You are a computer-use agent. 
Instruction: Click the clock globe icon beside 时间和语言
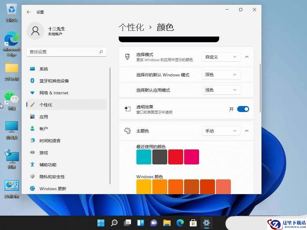click(x=32, y=140)
